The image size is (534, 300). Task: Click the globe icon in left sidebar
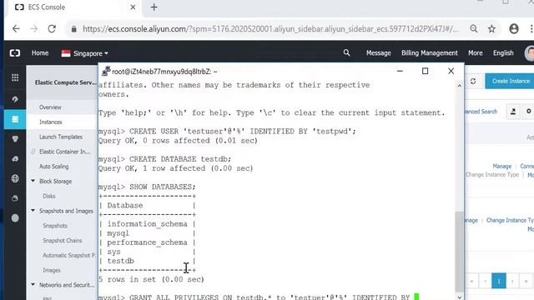pos(15,178)
